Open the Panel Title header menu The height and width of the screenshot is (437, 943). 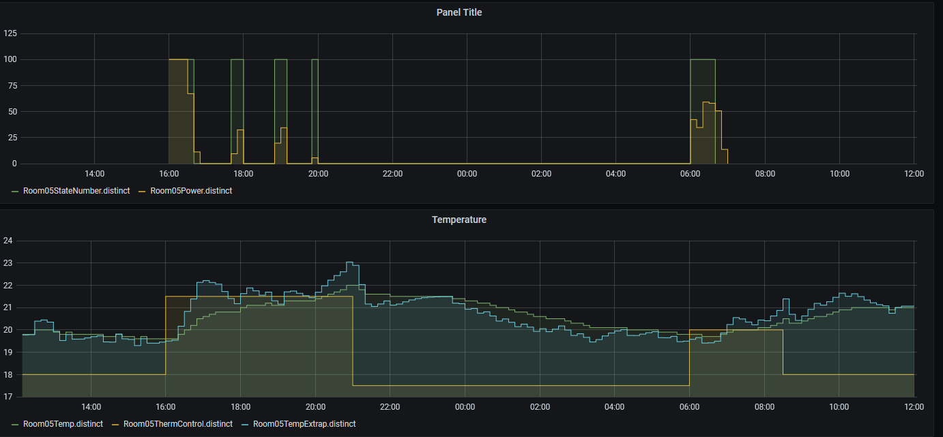point(459,12)
